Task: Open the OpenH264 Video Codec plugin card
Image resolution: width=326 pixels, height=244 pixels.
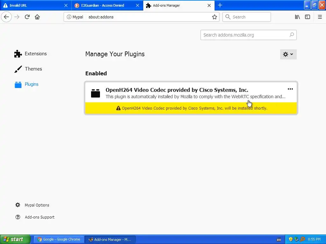Action: 191,98
